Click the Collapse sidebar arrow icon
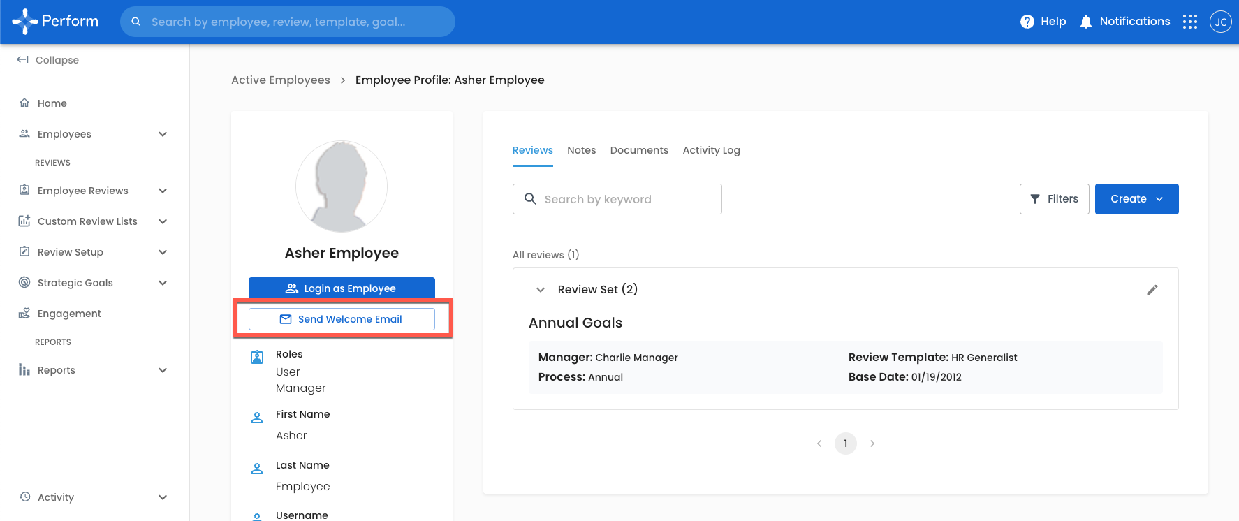The width and height of the screenshot is (1239, 521). coord(22,59)
